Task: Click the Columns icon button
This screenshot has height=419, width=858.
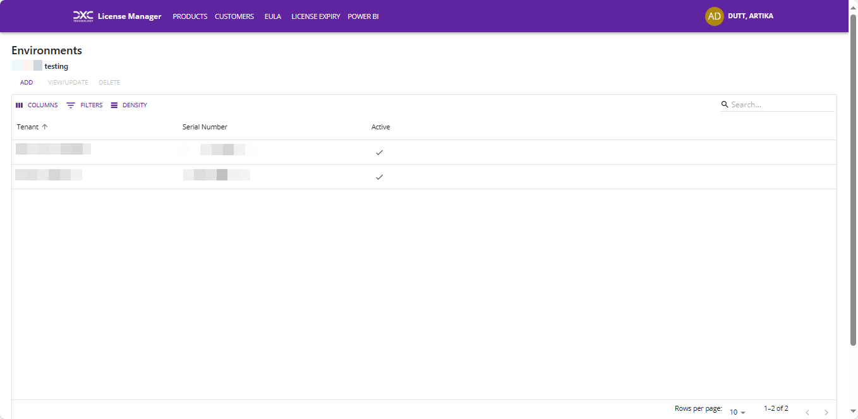Action: (x=20, y=105)
